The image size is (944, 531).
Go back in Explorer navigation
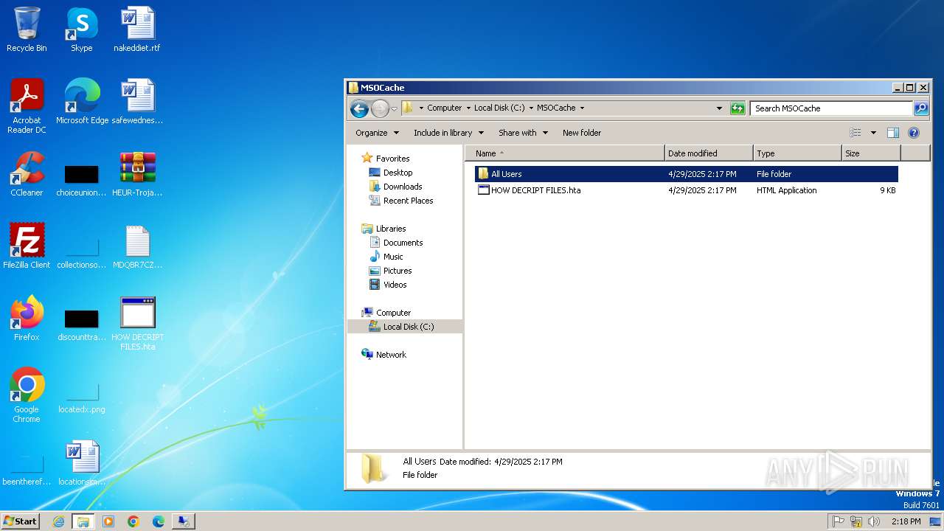[x=359, y=108]
